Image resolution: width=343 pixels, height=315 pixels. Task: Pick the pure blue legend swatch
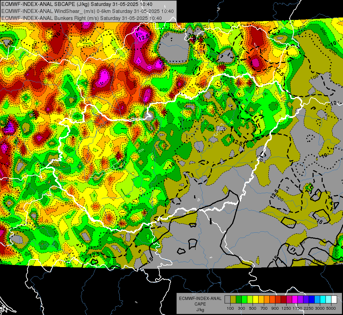[x=312, y=300]
